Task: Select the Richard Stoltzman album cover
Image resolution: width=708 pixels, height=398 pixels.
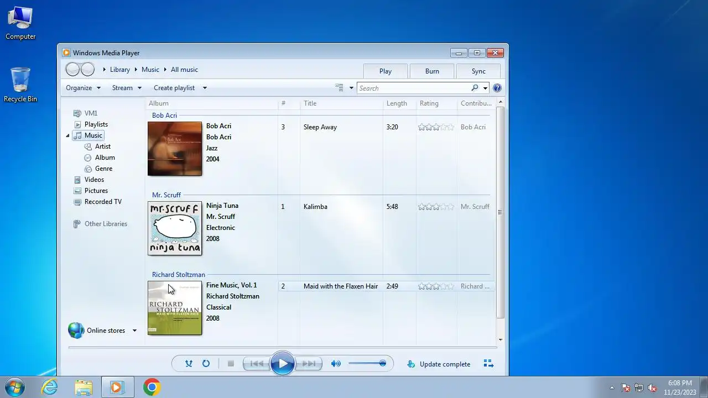Action: click(175, 308)
